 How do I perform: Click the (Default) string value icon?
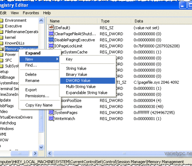(x=51, y=28)
